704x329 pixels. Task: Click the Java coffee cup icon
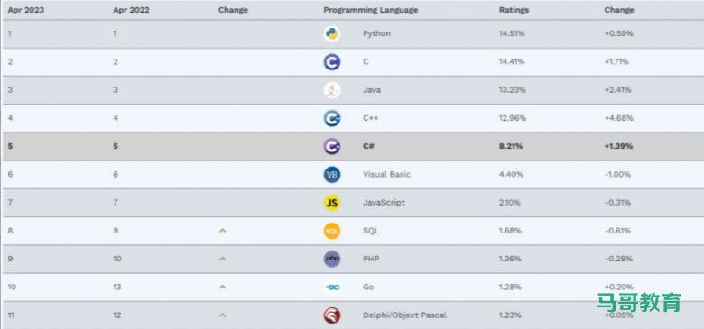point(332,90)
